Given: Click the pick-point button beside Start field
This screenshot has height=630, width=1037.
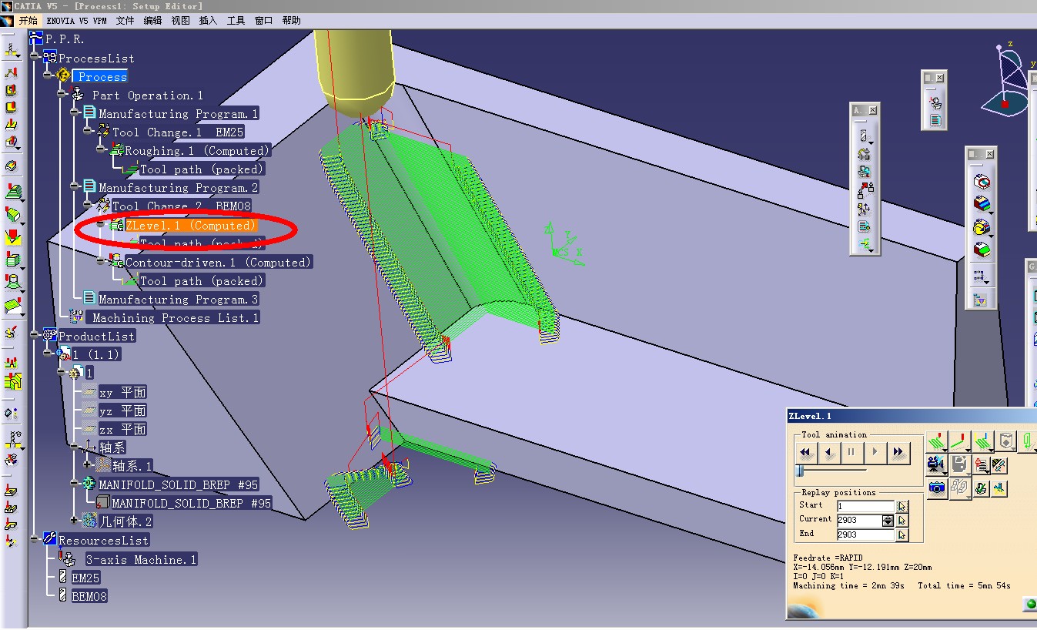Looking at the screenshot, I should tap(902, 506).
